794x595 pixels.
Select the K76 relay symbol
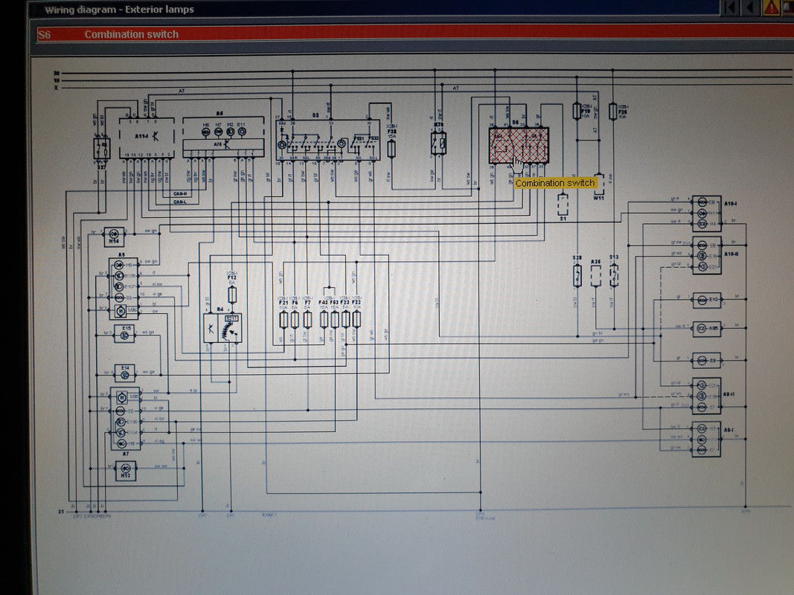click(438, 144)
